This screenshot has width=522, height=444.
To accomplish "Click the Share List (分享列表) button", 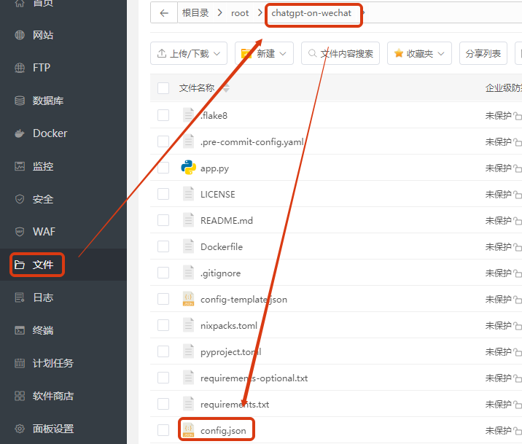I will click(x=483, y=53).
